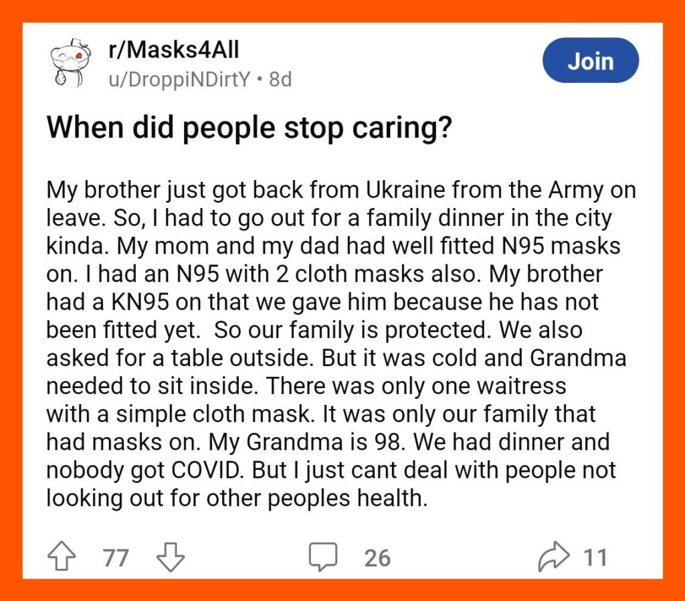The image size is (685, 601).
Task: Click the sentence 'My Grandma is 98'
Action: point(305,442)
